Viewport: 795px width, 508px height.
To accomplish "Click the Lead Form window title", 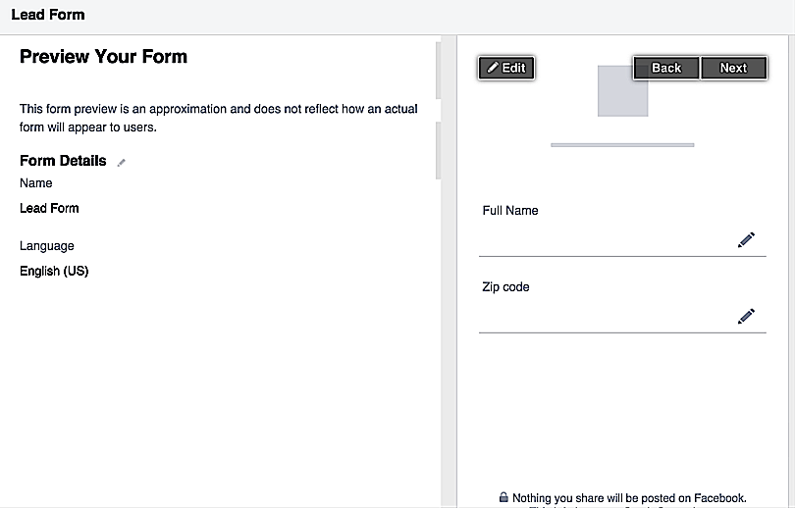I will [x=48, y=15].
